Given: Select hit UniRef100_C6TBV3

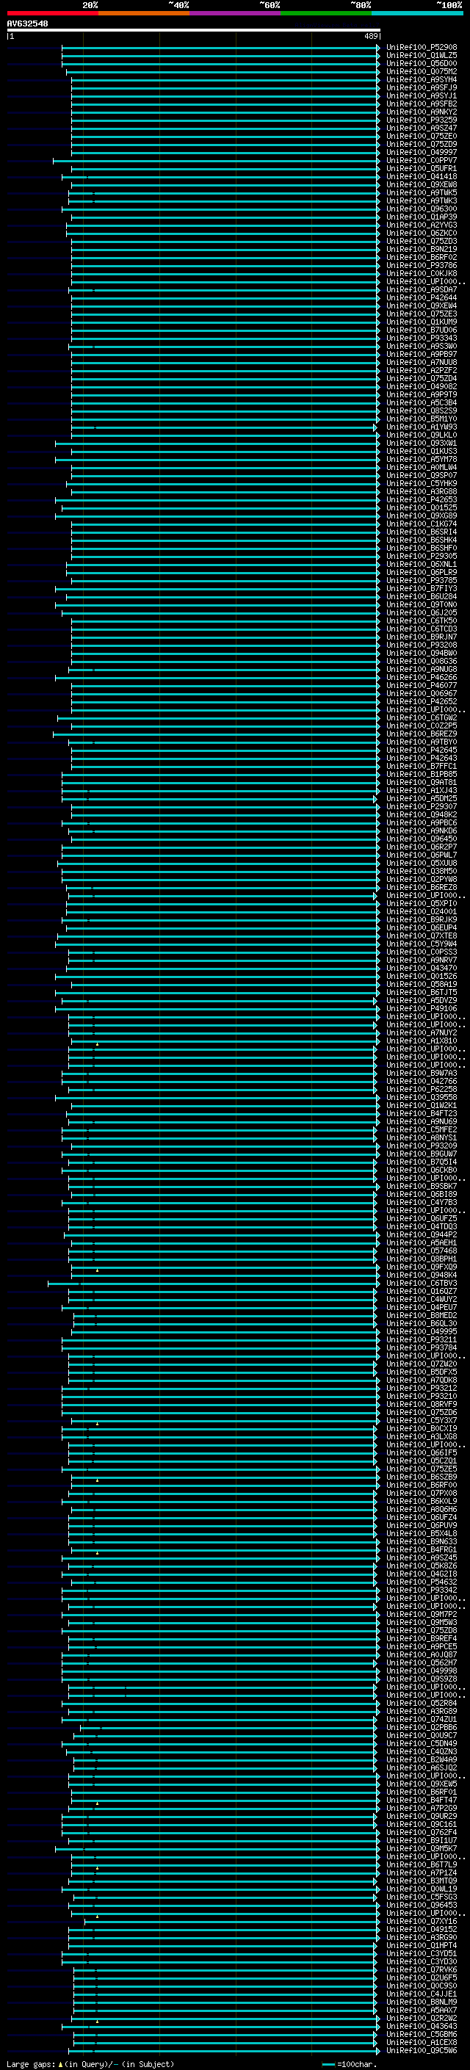Looking at the screenshot, I should [x=421, y=1283].
